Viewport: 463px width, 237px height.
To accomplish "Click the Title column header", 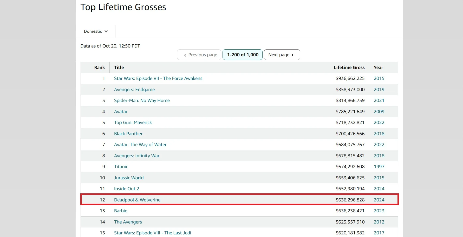I will (119, 67).
